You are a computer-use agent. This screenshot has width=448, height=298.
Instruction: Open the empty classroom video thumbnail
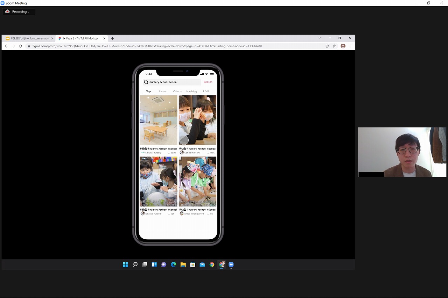[159, 120]
